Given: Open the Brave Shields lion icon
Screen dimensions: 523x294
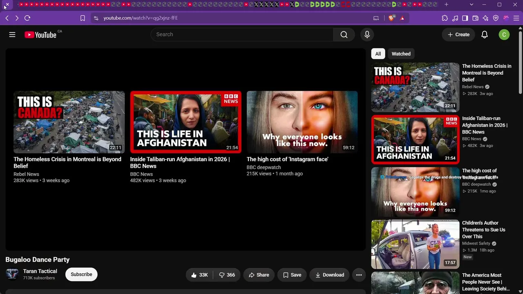Looking at the screenshot, I should coord(391,18).
